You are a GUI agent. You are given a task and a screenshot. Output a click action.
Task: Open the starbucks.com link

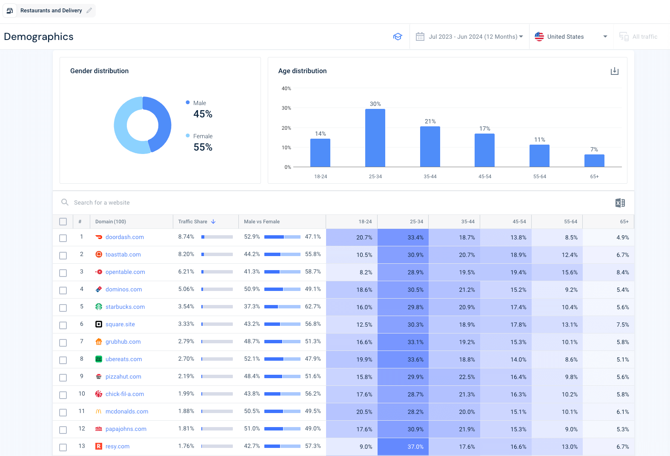pyautogui.click(x=125, y=307)
